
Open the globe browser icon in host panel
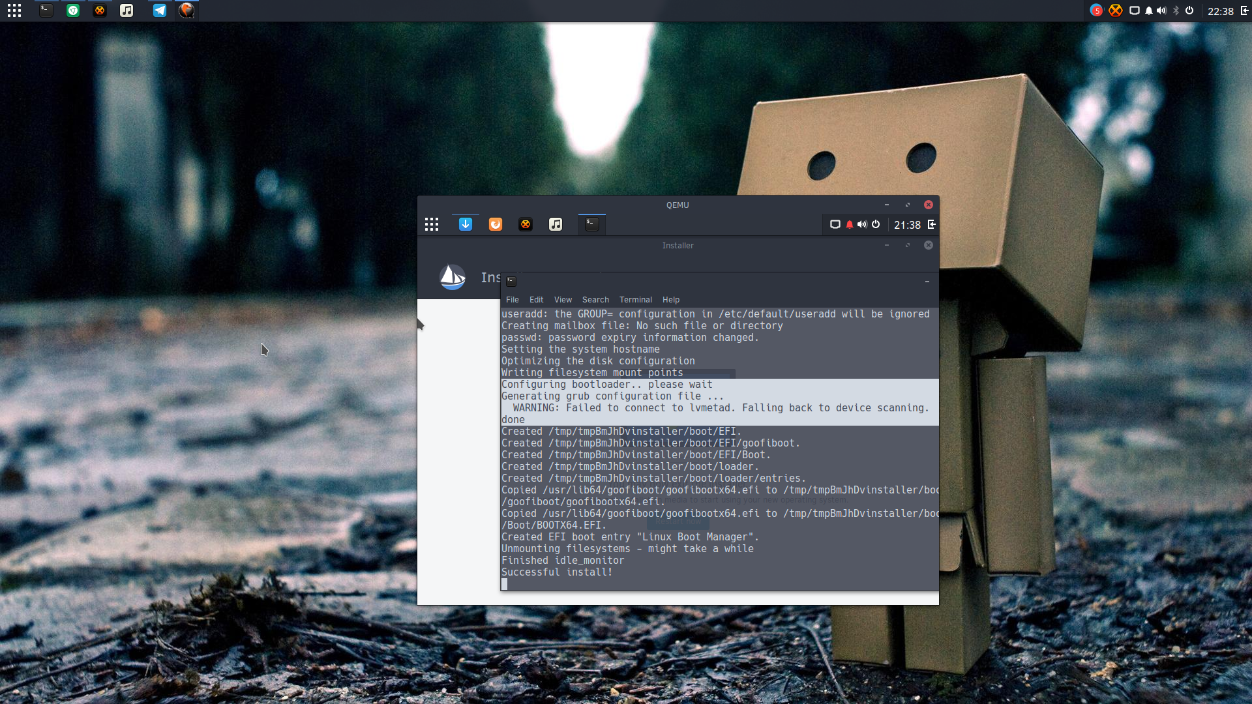point(186,10)
